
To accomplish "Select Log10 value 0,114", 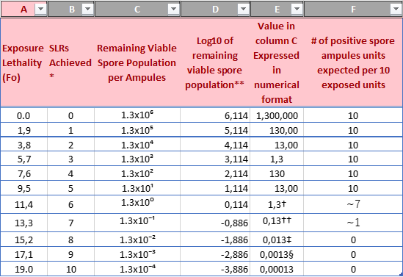I will [215, 205].
